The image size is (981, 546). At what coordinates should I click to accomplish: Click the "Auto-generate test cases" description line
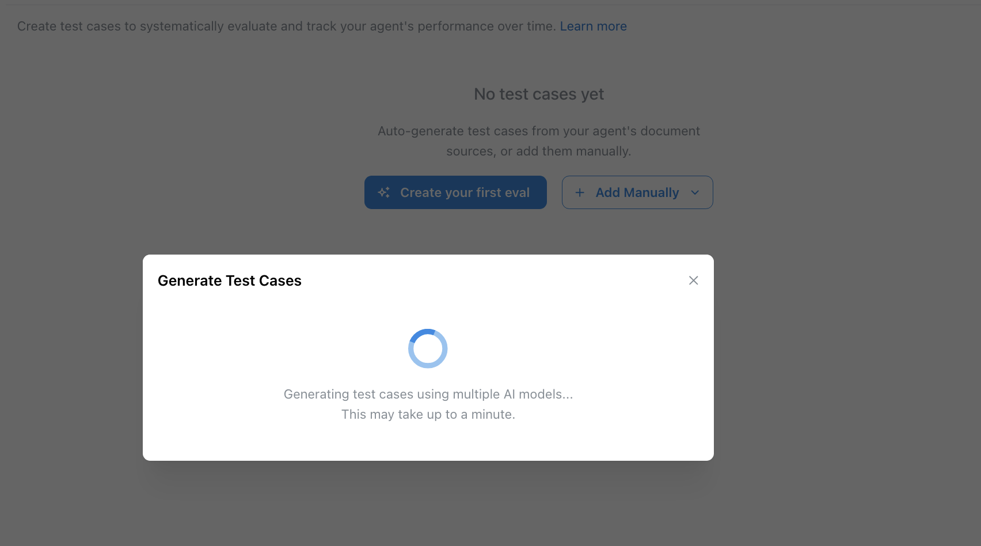538,131
